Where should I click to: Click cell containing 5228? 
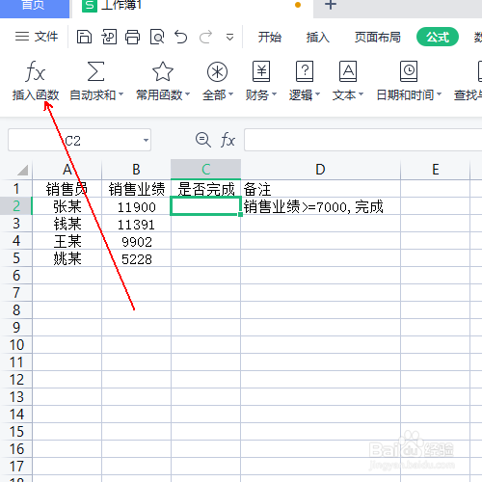(136, 258)
